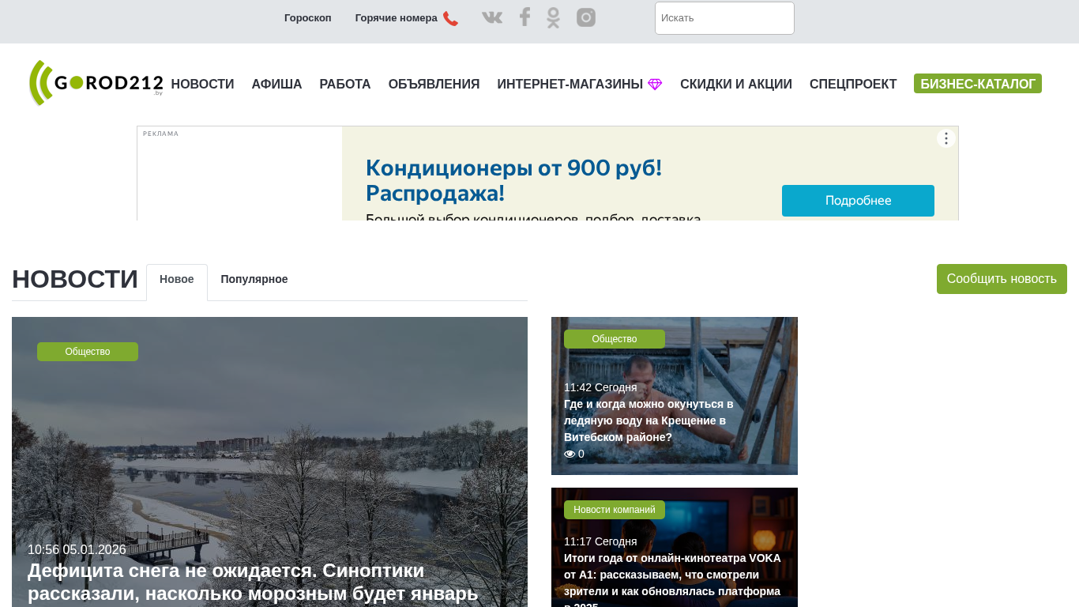1079x607 pixels.
Task: Go to the НОВОСТИ menu section
Action: click(x=203, y=85)
